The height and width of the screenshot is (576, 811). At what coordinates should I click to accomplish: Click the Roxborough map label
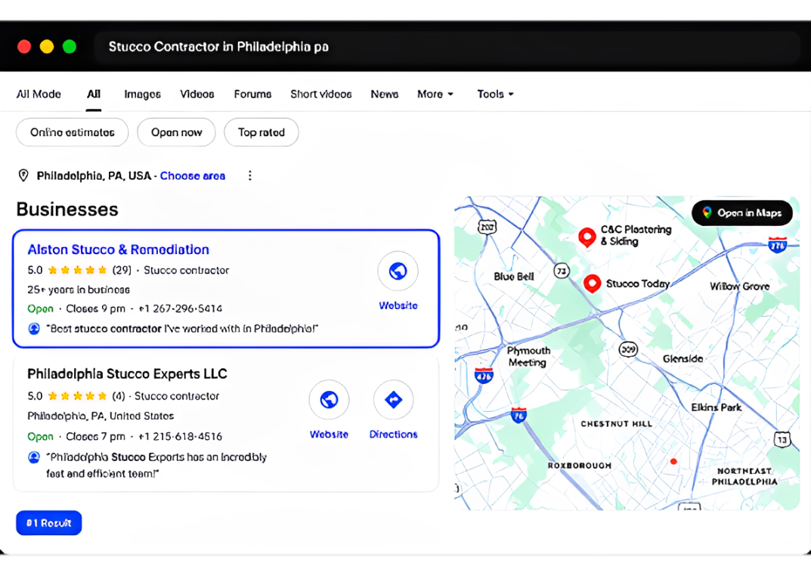click(579, 466)
